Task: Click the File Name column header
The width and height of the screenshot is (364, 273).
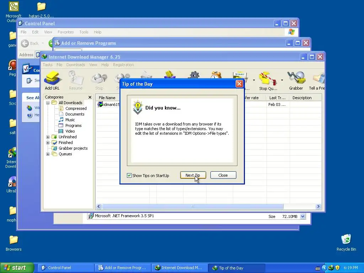Action: [x=108, y=98]
